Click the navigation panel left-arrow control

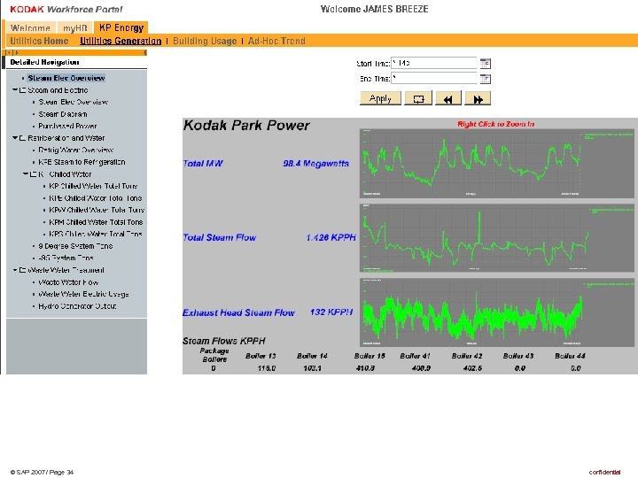pos(10,52)
